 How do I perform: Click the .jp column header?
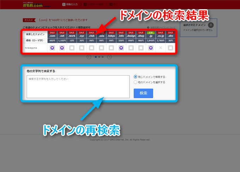click(x=151, y=35)
